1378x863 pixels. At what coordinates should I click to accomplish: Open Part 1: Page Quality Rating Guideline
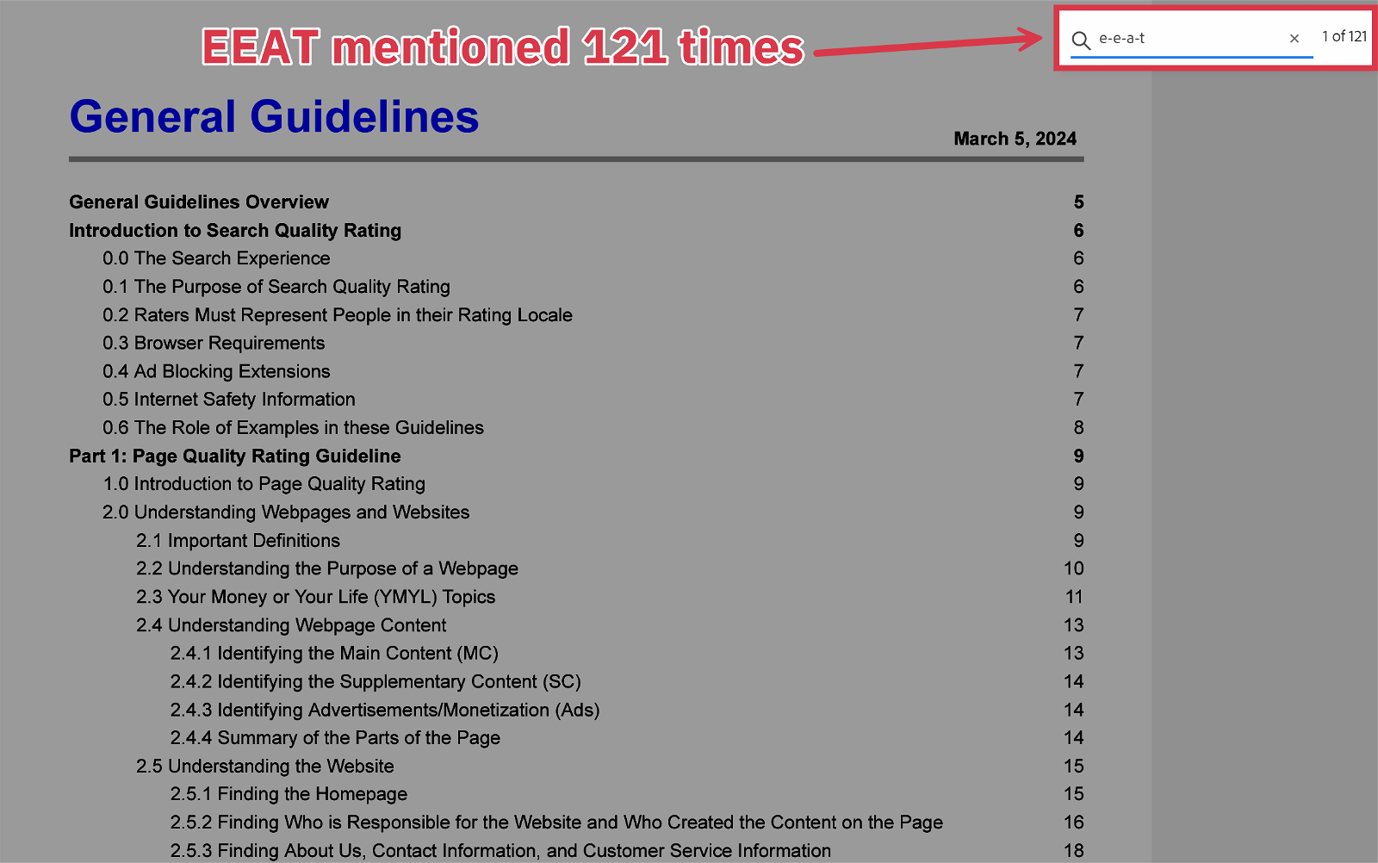click(x=235, y=456)
